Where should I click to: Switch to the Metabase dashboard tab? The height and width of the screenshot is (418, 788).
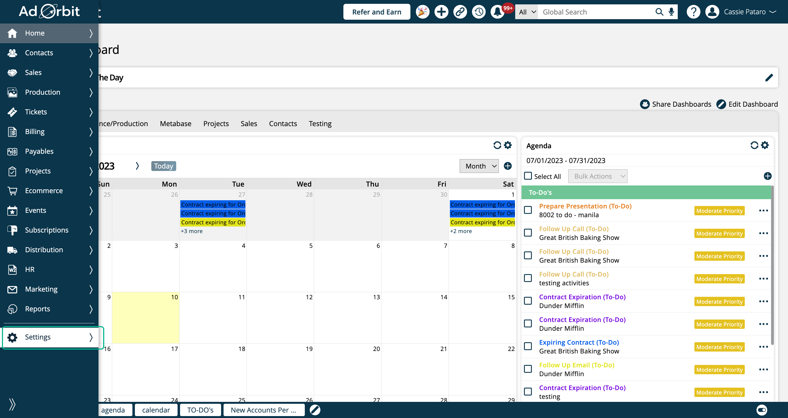coord(175,124)
